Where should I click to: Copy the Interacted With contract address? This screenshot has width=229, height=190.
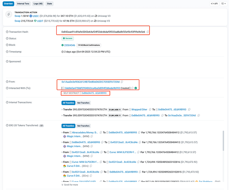[132, 88]
